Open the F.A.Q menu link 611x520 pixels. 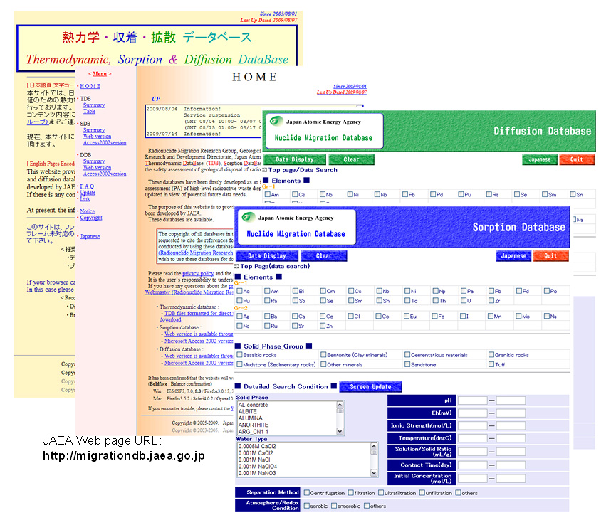pyautogui.click(x=87, y=186)
